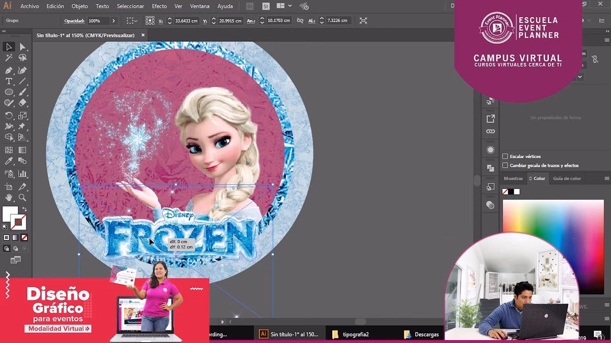Select the Column Graph tool

22,174
